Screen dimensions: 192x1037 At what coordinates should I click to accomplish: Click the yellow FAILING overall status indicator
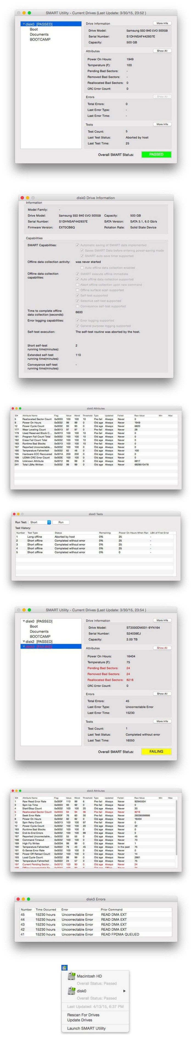tap(156, 752)
